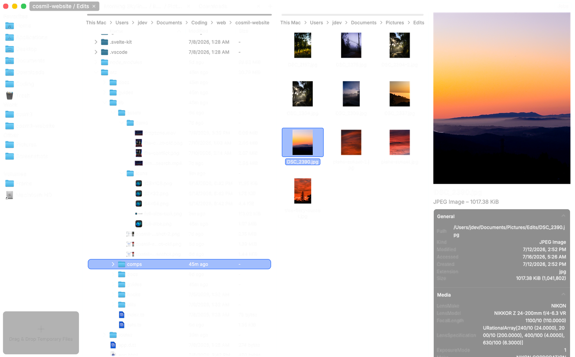Click the large sunset preview image
This screenshot has height=357, width=575.
502,98
